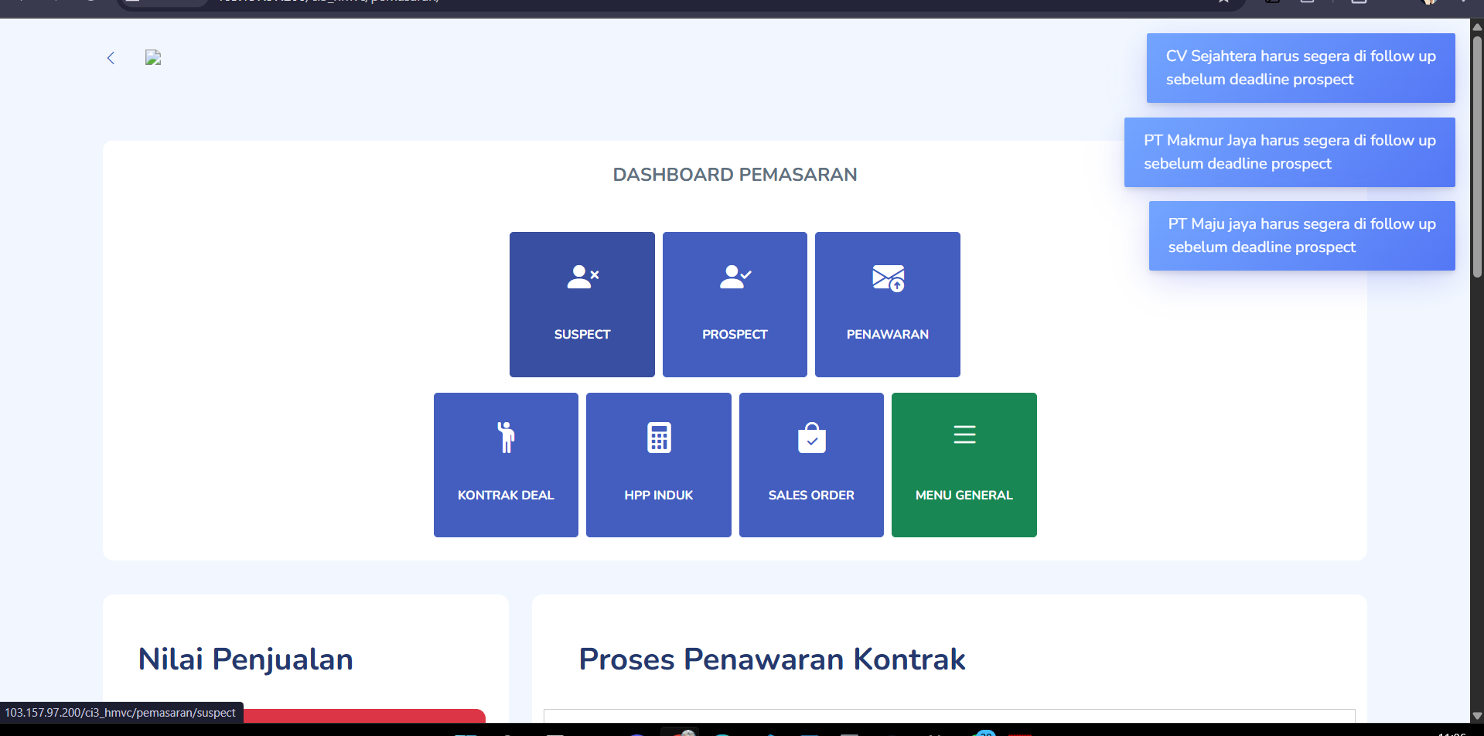1484x736 pixels.
Task: Click the Suspect user-with-x icon
Action: [582, 277]
